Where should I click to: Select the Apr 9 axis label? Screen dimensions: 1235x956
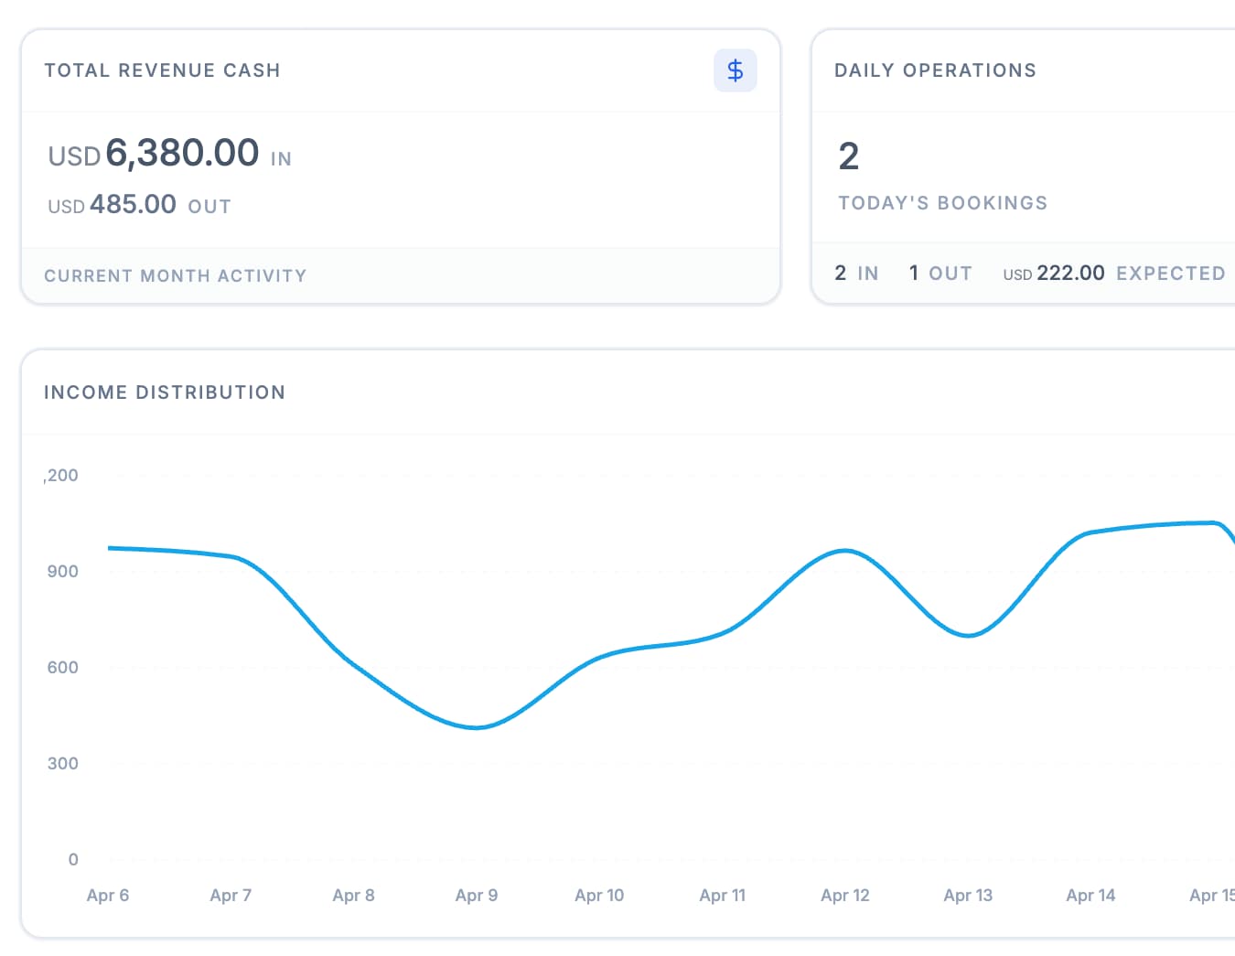[x=477, y=895]
